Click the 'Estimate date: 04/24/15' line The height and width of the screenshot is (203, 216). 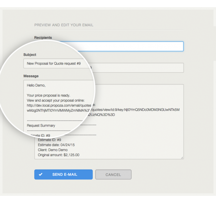click(x=56, y=145)
